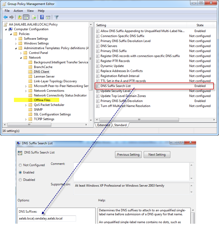
Task: Expand the Control Panel node
Action: pyautogui.click(x=21, y=53)
